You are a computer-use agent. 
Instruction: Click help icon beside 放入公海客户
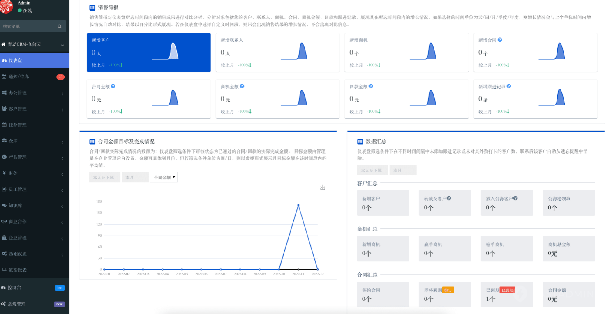click(x=515, y=198)
